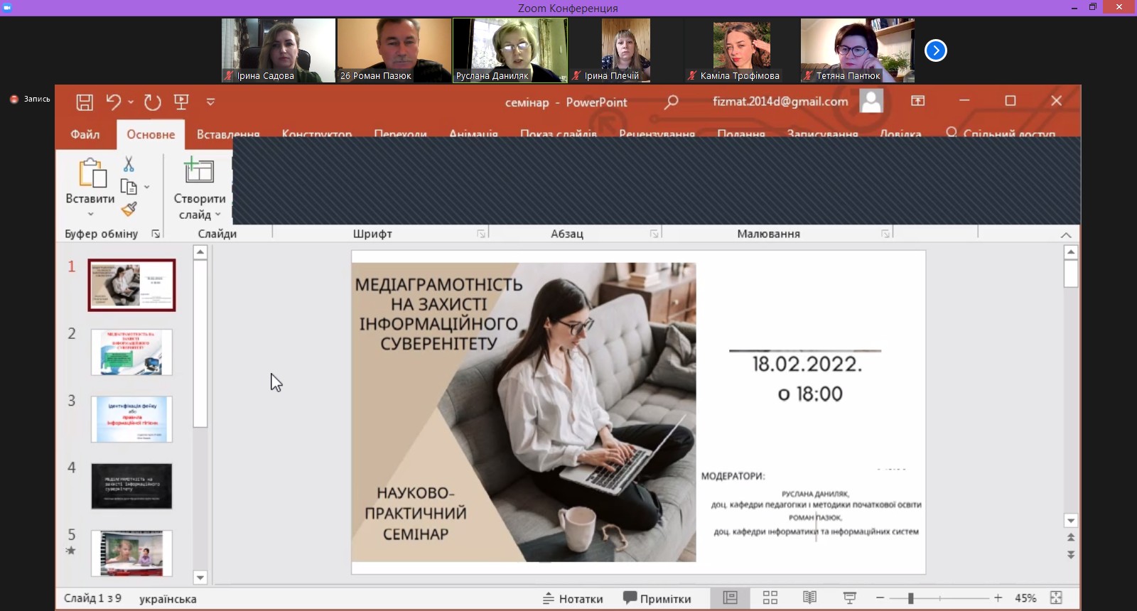This screenshot has width=1137, height=611.
Task: Open the Файл menu tab
Action: click(85, 134)
